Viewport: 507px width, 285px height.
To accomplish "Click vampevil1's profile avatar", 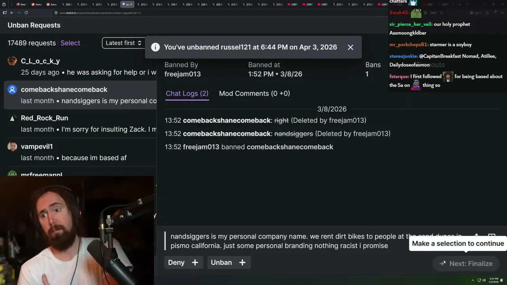I will click(x=12, y=146).
